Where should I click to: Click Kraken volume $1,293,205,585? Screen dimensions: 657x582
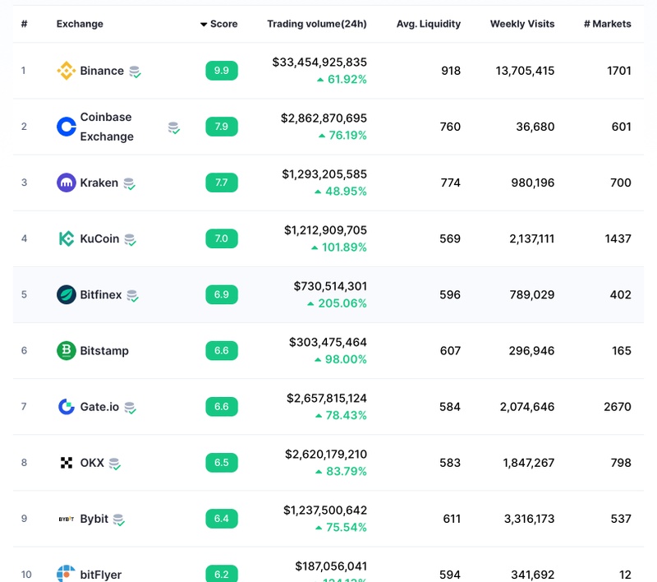click(324, 174)
